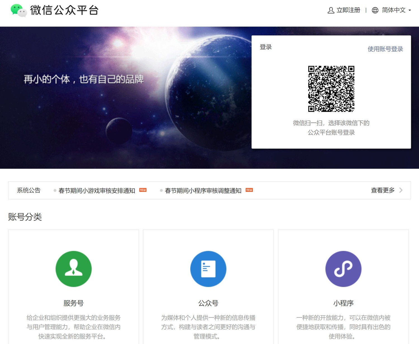The width and height of the screenshot is (419, 344).
Task: Click the 微信公众平台 title text
Action: point(64,10)
